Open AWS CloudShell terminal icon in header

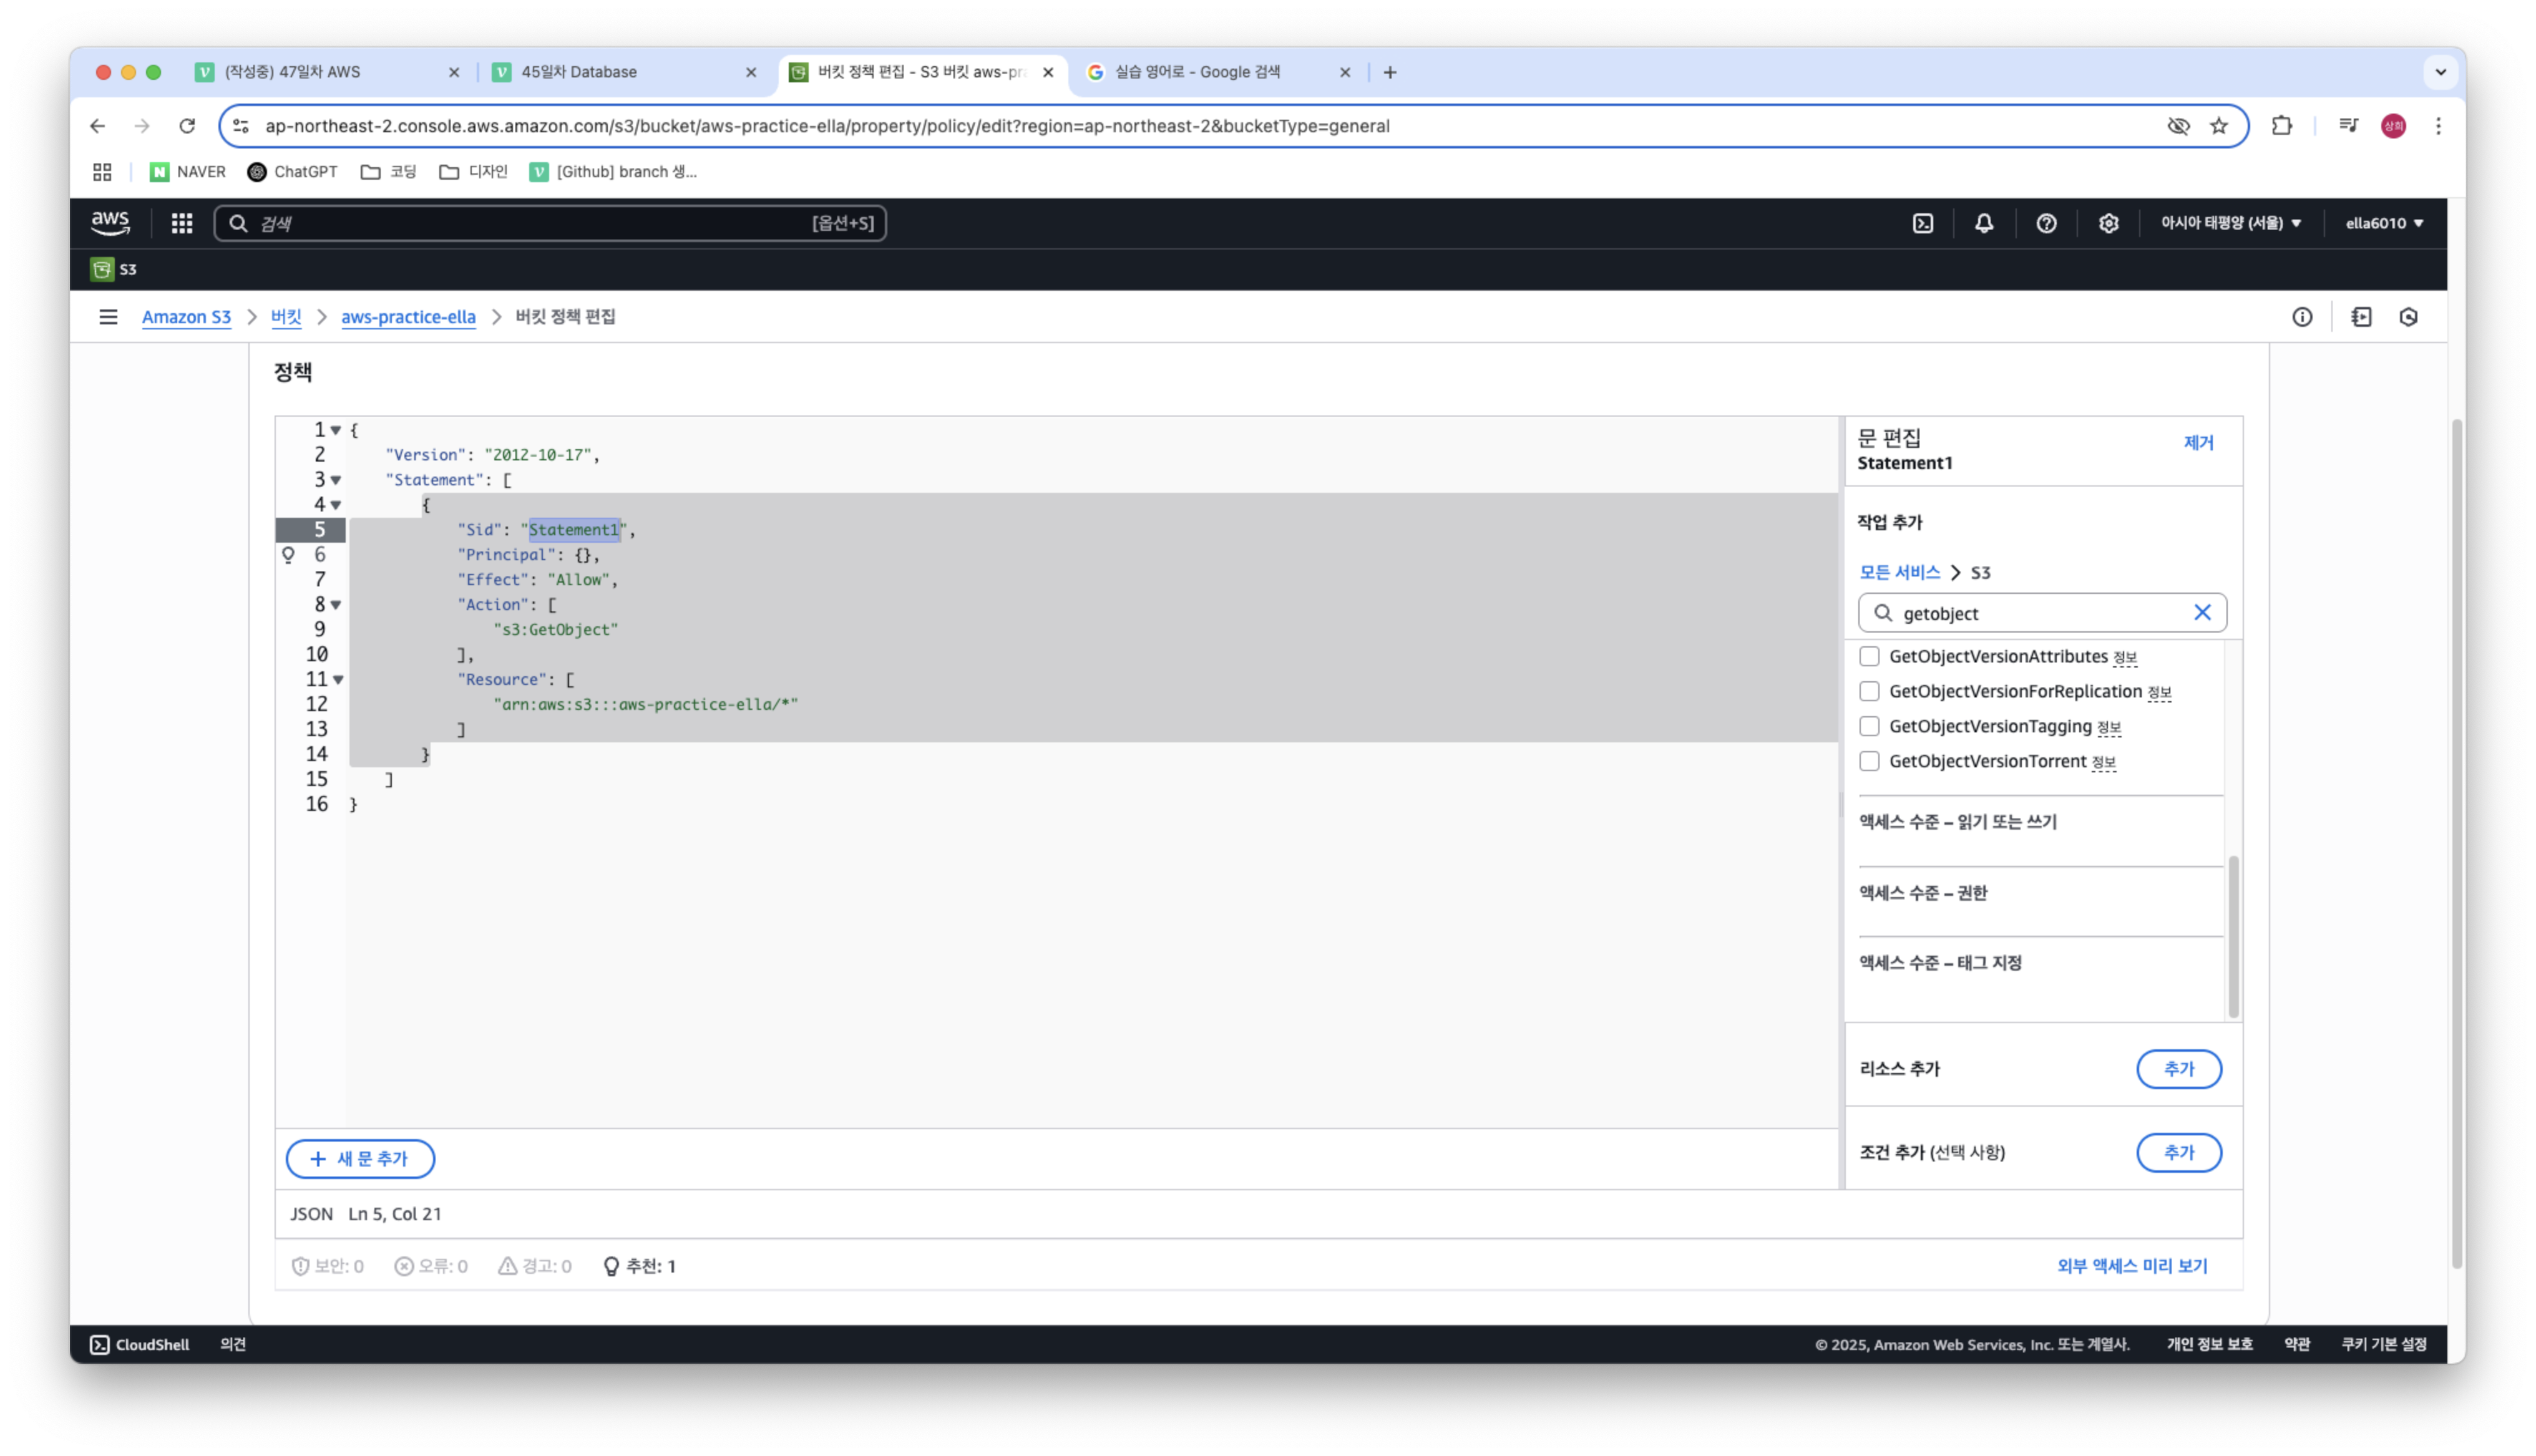1922,223
